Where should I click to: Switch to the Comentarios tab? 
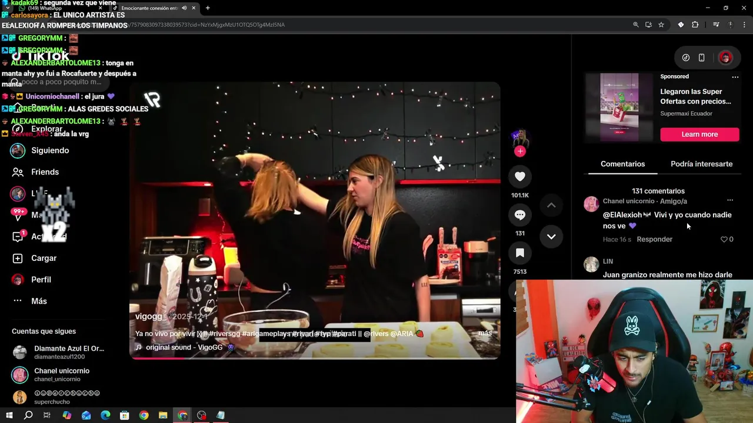point(622,164)
